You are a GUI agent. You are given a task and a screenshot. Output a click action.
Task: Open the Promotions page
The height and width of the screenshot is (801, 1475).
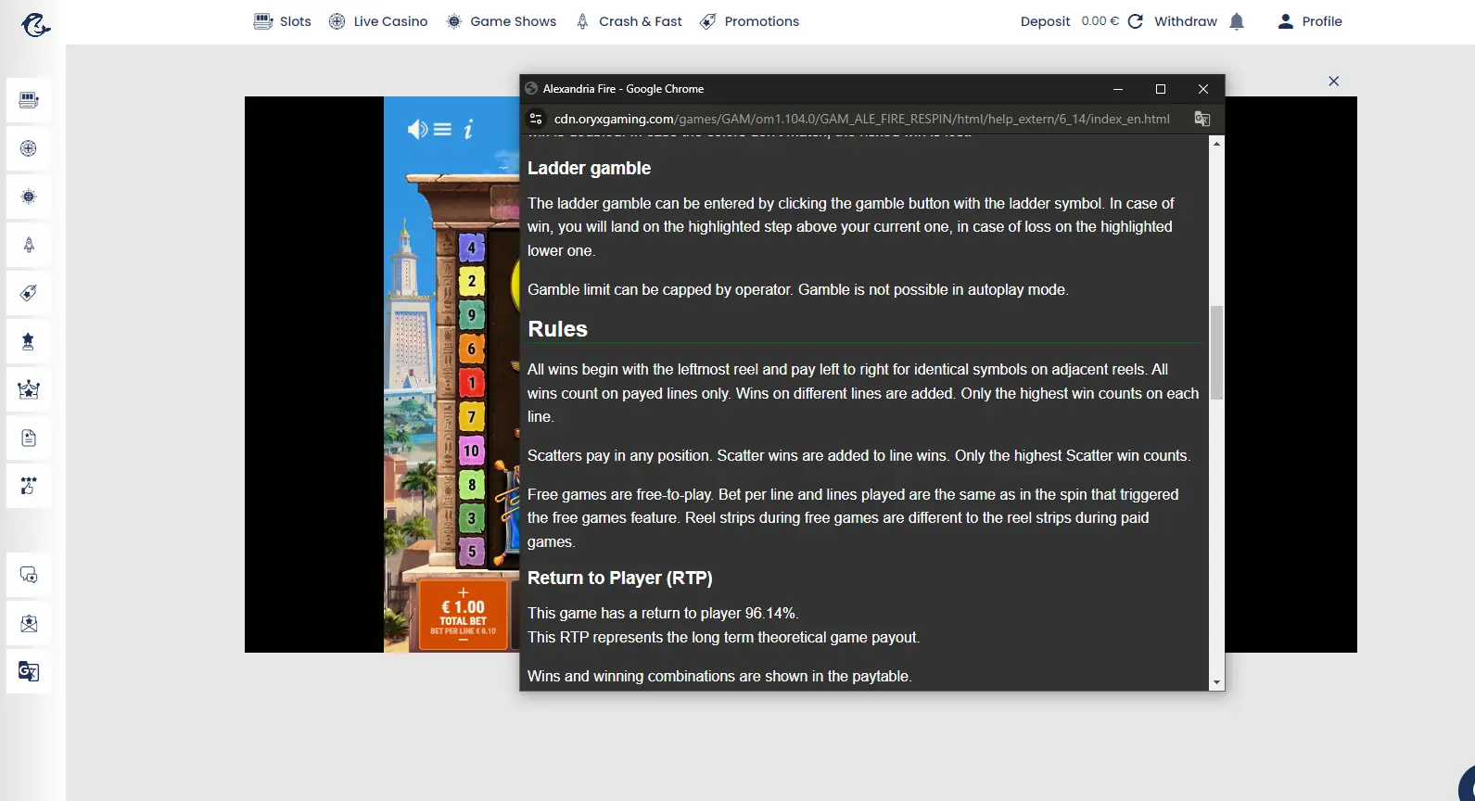(x=749, y=21)
